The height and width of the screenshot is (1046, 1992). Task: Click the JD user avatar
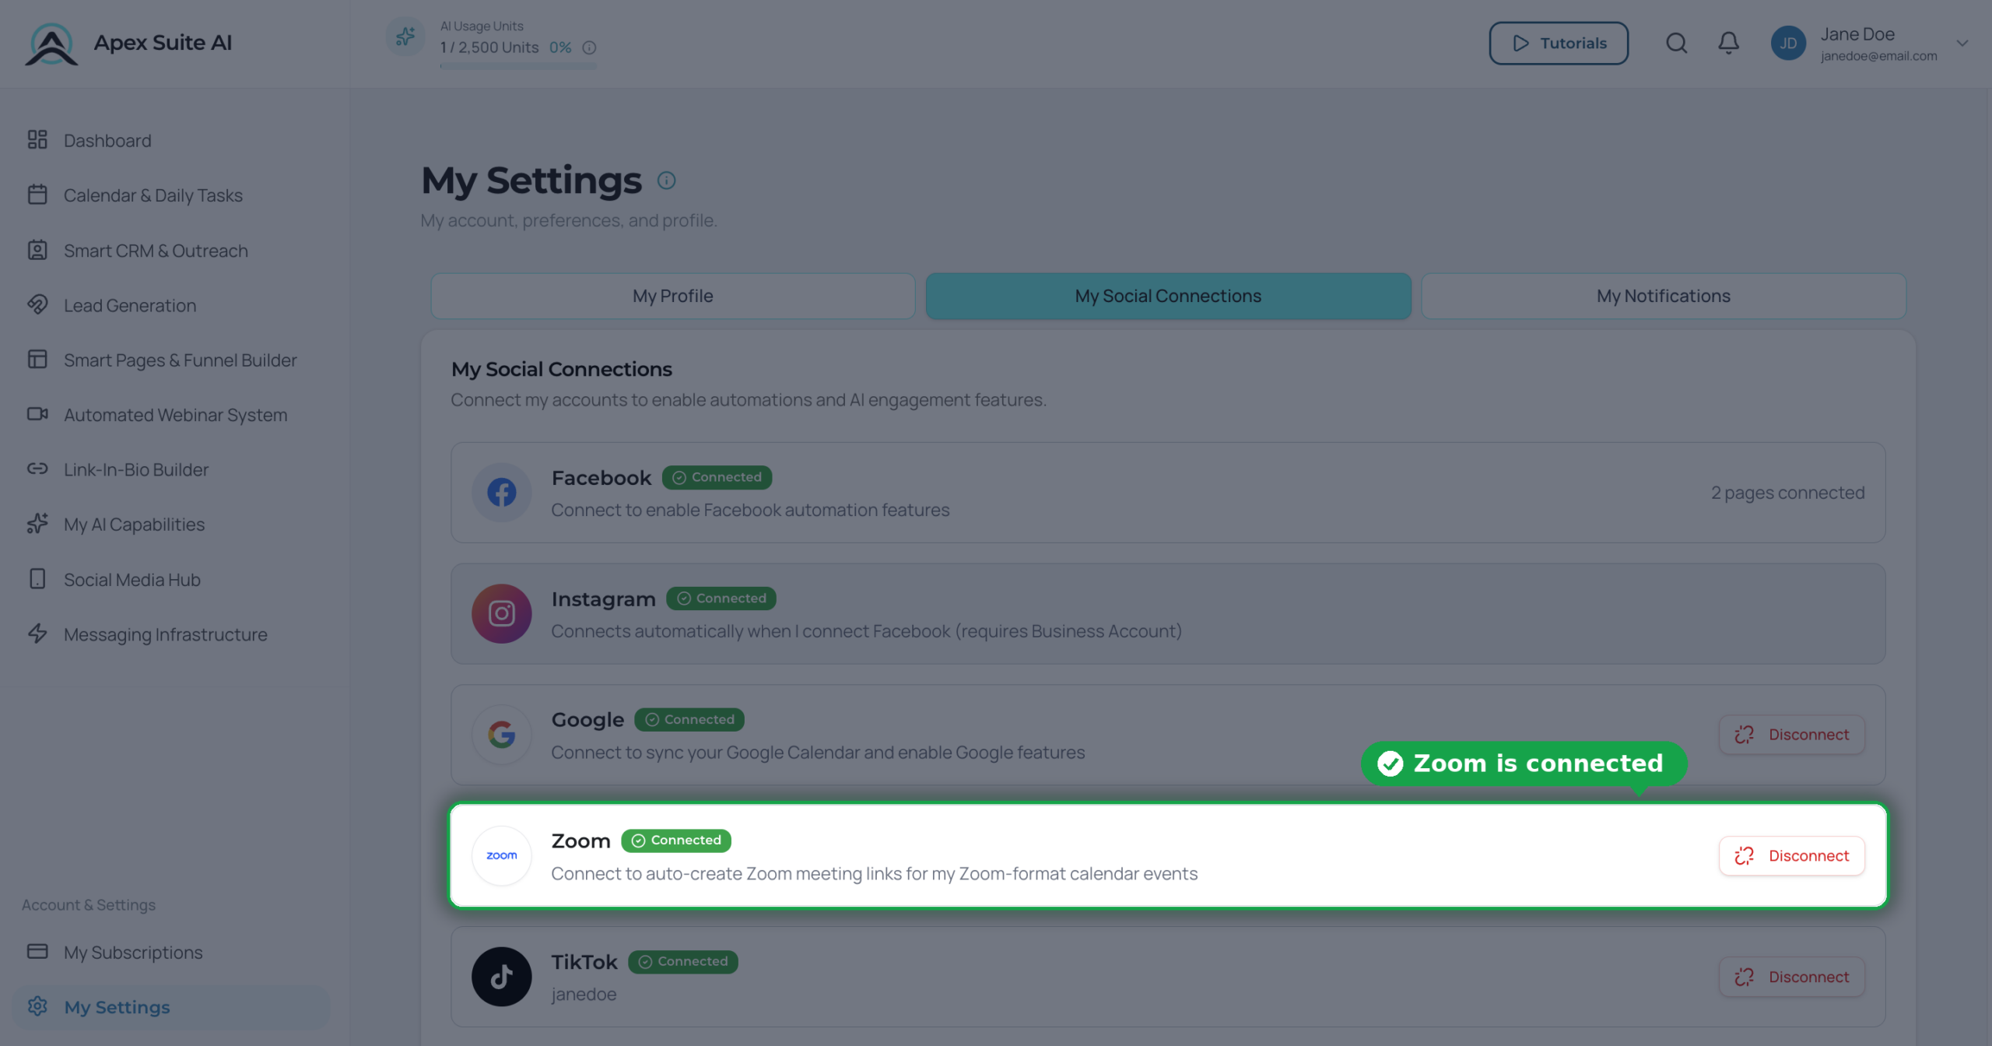tap(1788, 43)
